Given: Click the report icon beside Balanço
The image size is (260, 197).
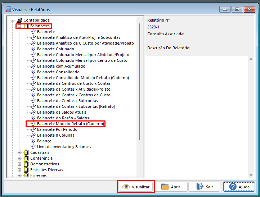Looking at the screenshot, I should point(33,141).
